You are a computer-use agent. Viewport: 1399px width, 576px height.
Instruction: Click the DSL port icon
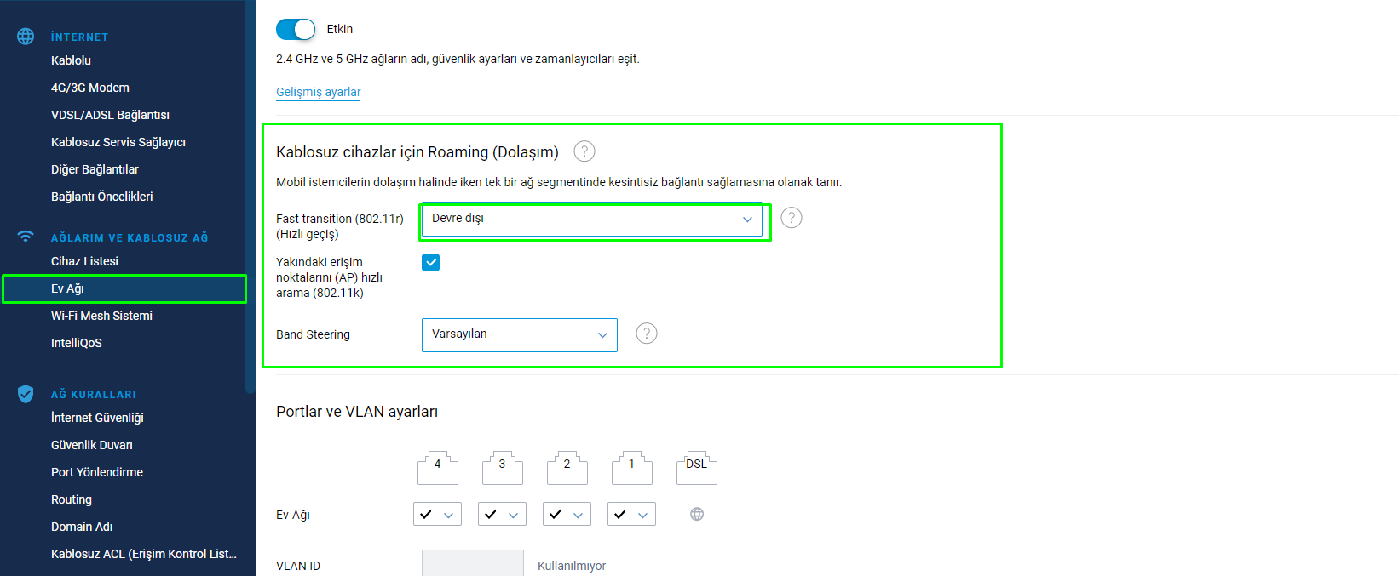point(696,468)
